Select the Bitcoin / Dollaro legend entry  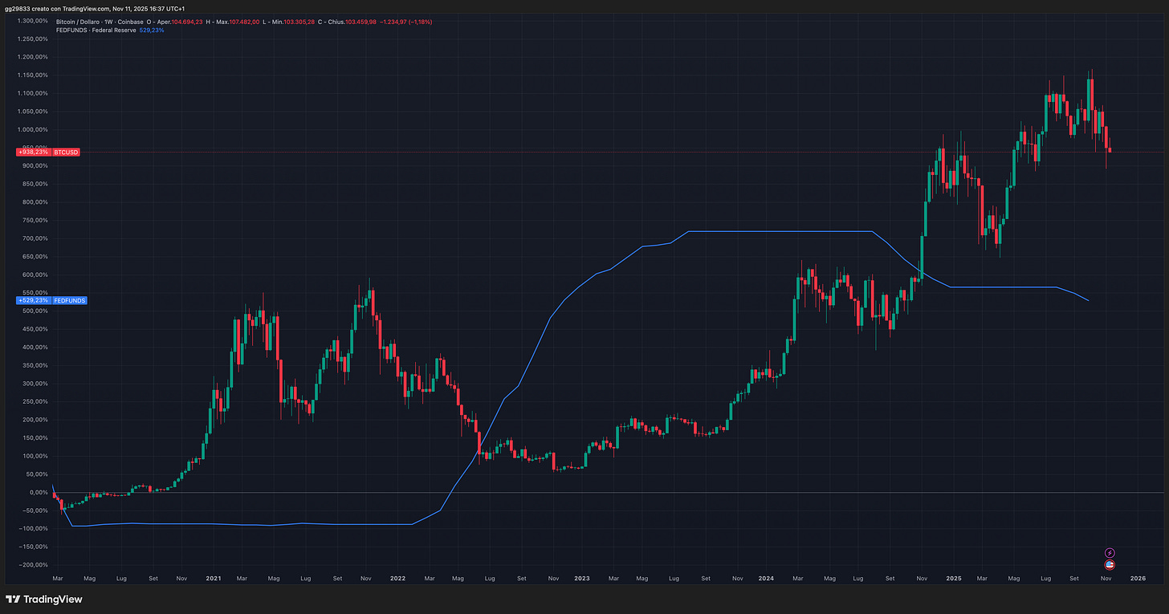[x=79, y=22]
